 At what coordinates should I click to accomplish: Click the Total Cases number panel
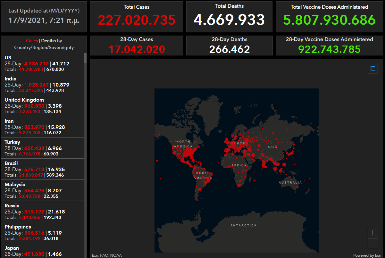(x=137, y=17)
